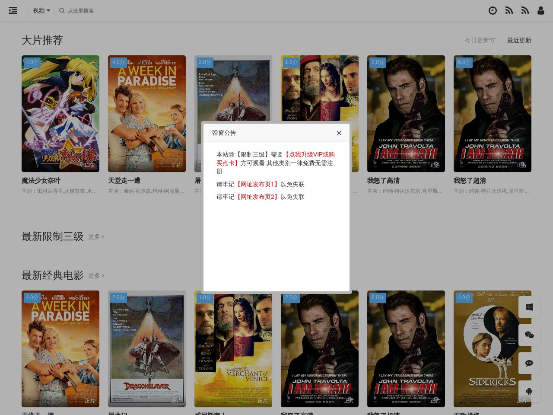Click the Windows client download icon
The width and height of the screenshot is (553, 415).
point(529,307)
